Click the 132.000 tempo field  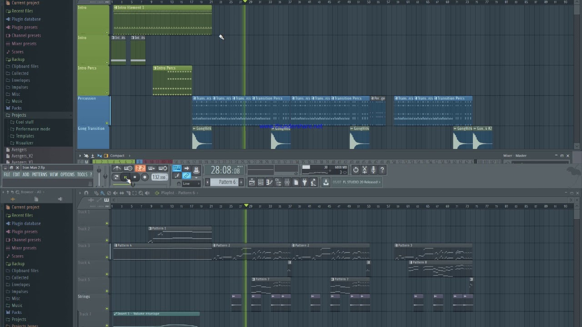pos(159,177)
